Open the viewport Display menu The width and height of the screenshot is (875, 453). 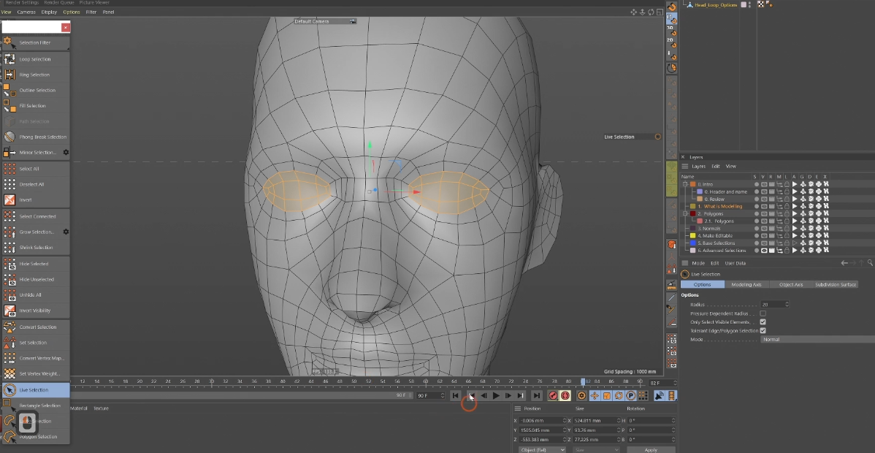pyautogui.click(x=49, y=12)
